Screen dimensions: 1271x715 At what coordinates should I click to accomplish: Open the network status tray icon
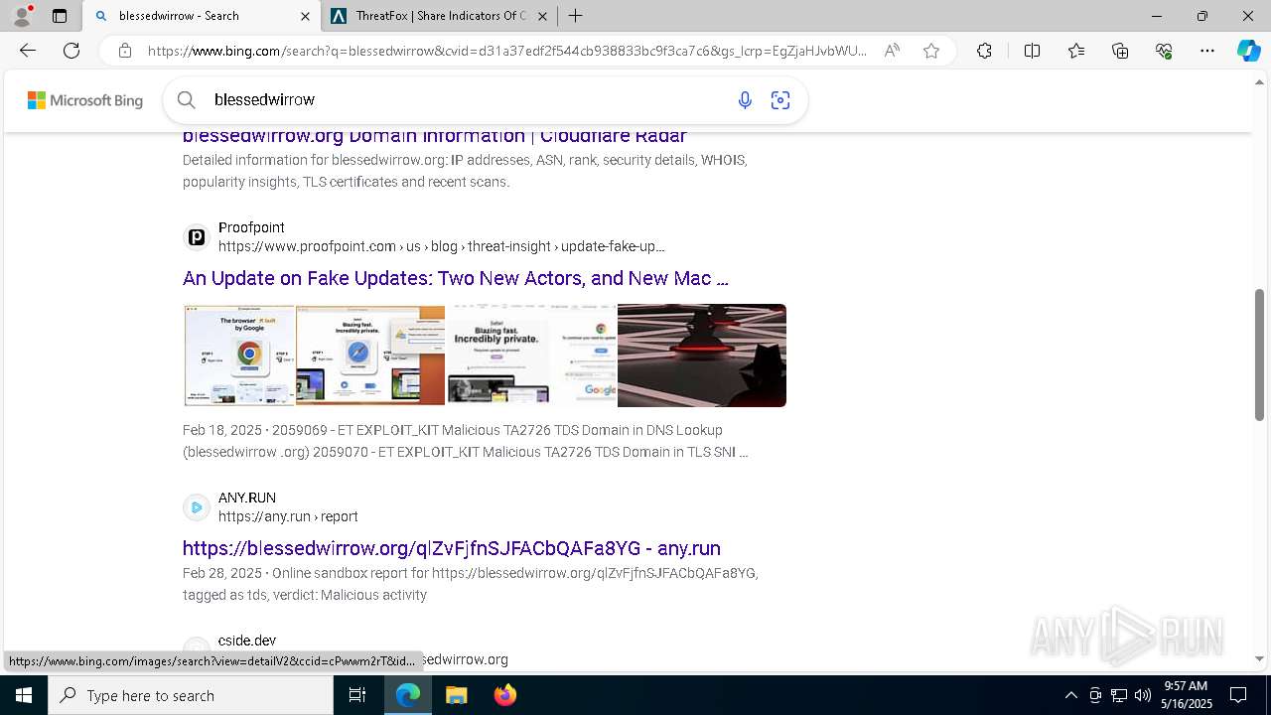pos(1119,695)
